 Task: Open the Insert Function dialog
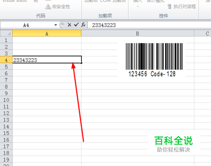click(83, 25)
